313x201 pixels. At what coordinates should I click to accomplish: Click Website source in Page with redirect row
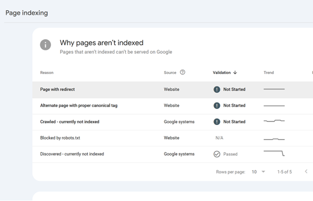172,90
